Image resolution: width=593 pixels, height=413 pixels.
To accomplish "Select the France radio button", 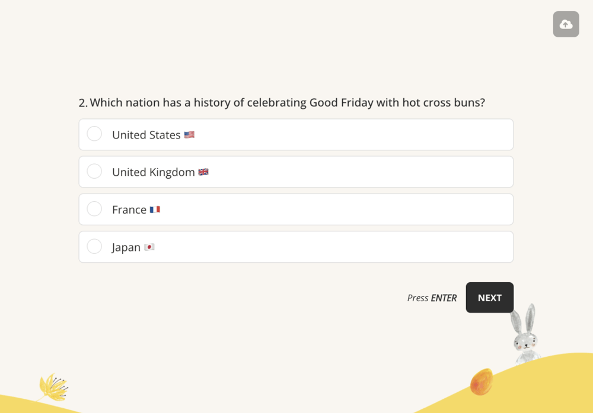I will [x=94, y=209].
